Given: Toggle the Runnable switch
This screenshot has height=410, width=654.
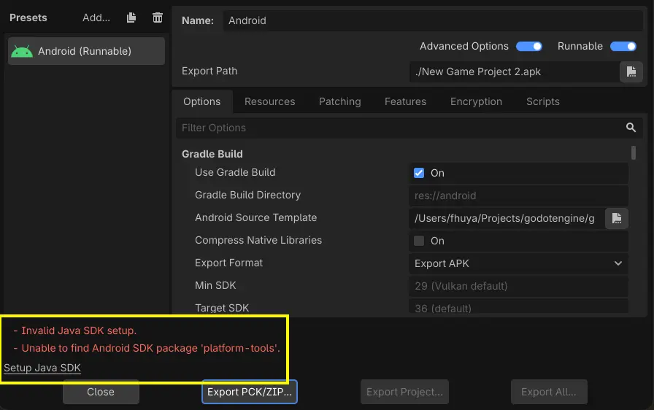Looking at the screenshot, I should [x=623, y=46].
